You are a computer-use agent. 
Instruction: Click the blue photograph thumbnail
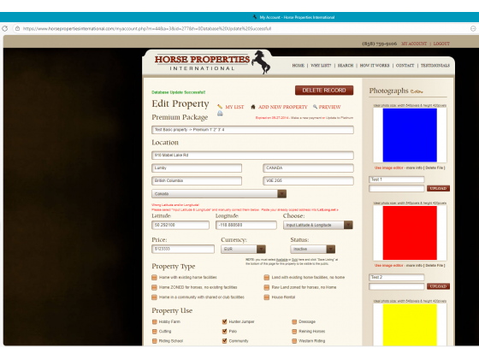(x=410, y=135)
